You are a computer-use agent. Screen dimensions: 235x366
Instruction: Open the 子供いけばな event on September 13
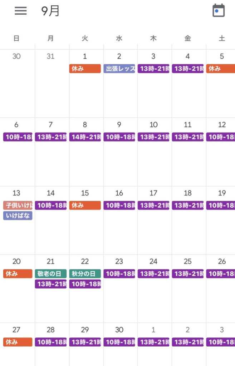pos(18,206)
